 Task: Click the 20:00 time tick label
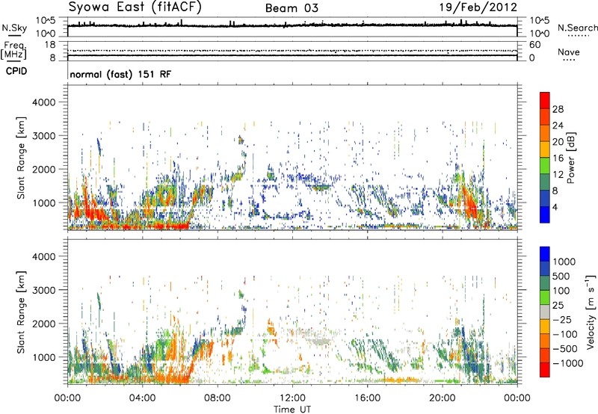click(x=443, y=398)
